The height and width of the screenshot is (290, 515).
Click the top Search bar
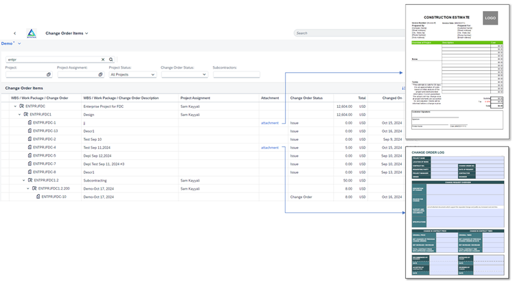point(350,33)
